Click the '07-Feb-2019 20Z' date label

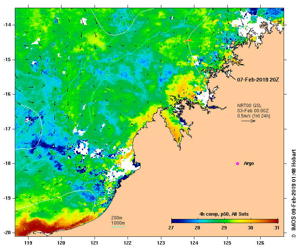258,80
